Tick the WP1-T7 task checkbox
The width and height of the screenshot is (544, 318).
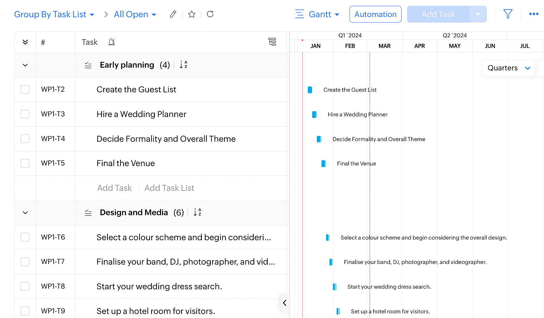tap(25, 262)
